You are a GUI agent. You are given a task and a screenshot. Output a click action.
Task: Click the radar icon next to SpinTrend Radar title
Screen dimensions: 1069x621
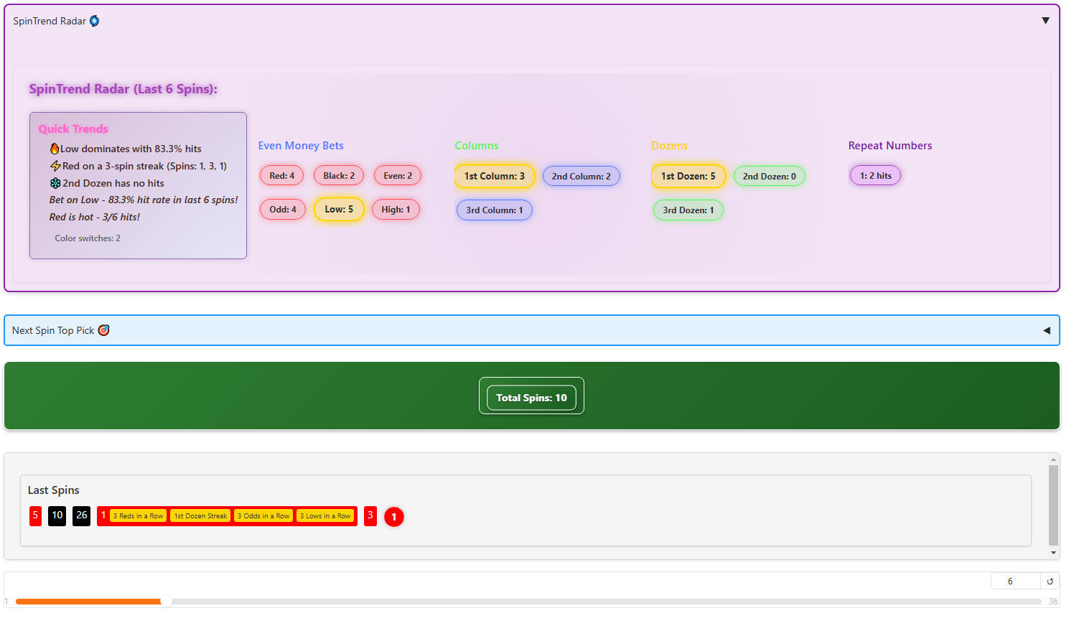[x=94, y=22]
